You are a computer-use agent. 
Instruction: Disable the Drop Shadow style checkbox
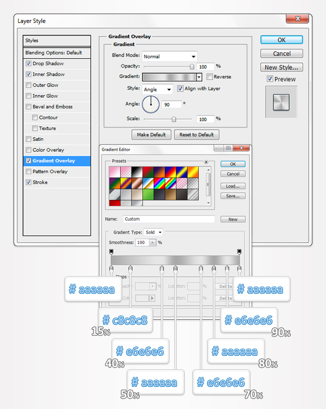[x=28, y=64]
